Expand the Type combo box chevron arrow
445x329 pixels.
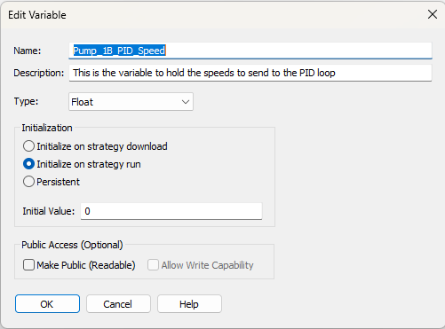coord(186,102)
